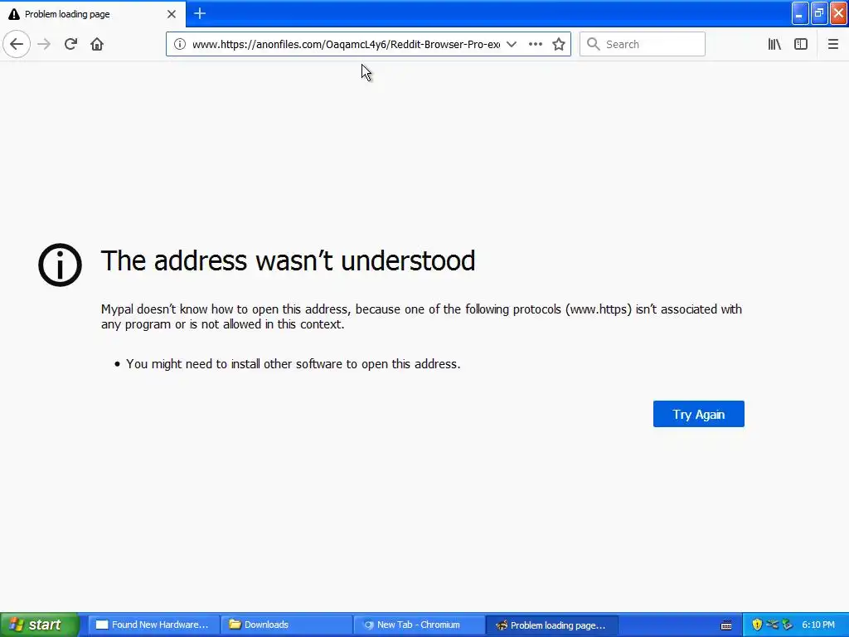Select the Problem loading page tab
This screenshot has height=637, width=849.
93,14
